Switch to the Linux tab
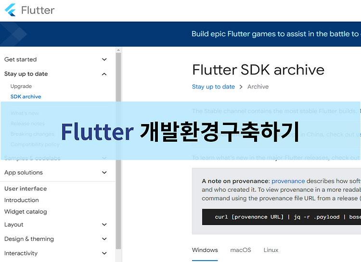 pos(271,250)
